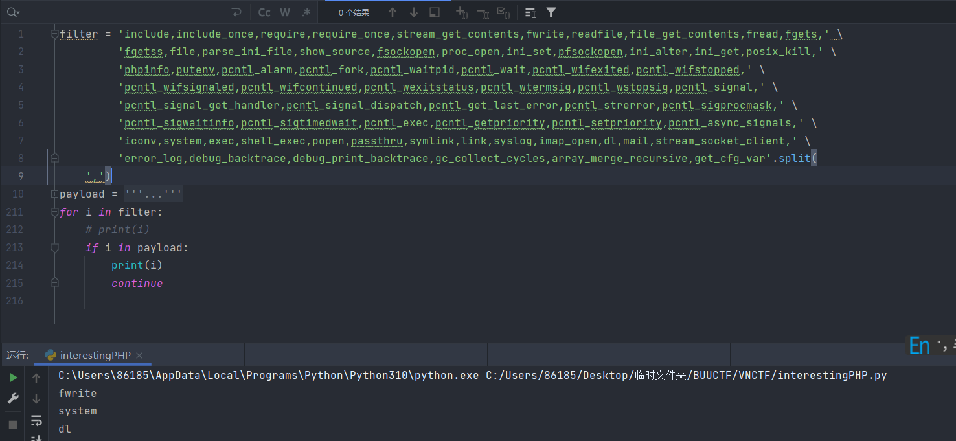Switch to the interestingPHP run tab
The height and width of the screenshot is (441, 956).
(x=95, y=355)
